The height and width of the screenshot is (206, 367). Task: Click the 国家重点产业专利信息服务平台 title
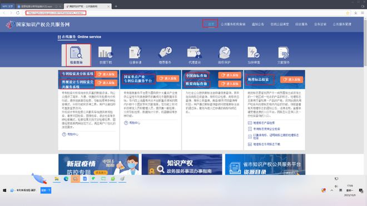coord(138,79)
